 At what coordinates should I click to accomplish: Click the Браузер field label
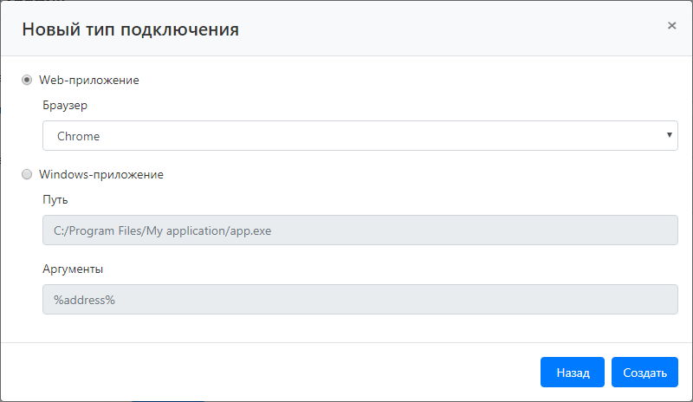[65, 105]
